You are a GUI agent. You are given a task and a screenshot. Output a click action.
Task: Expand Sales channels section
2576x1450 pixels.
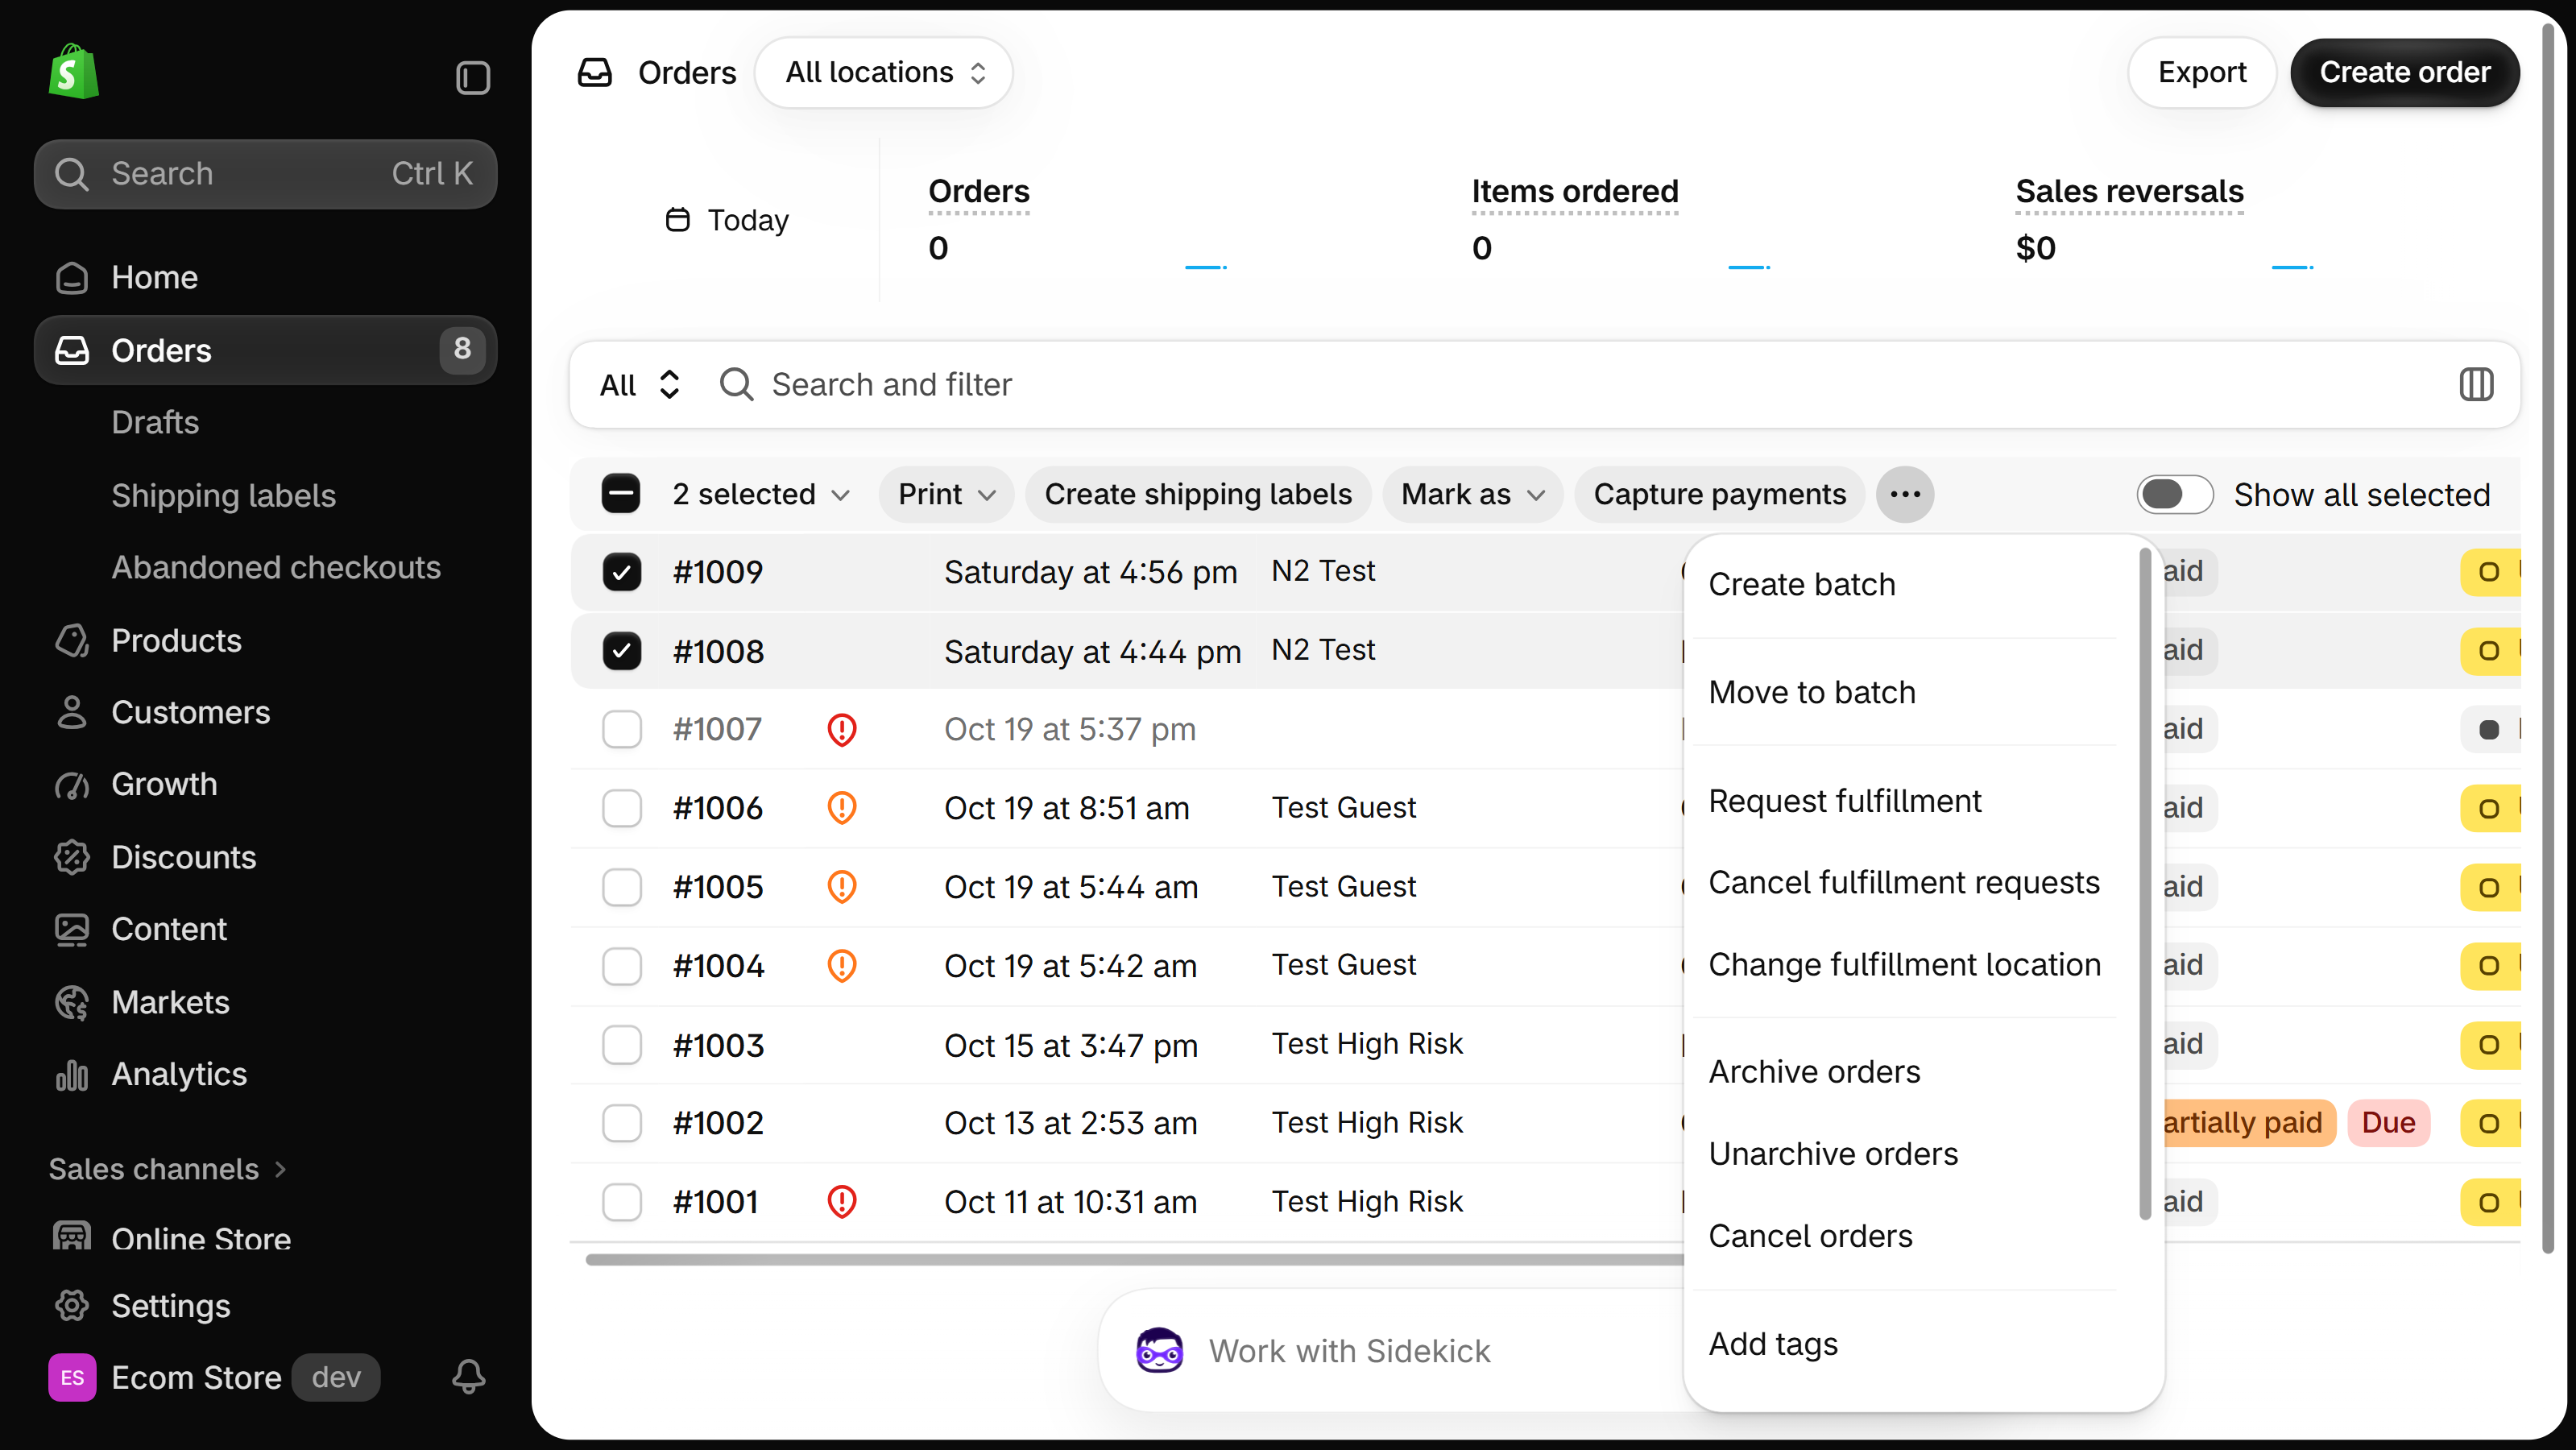click(x=168, y=1169)
